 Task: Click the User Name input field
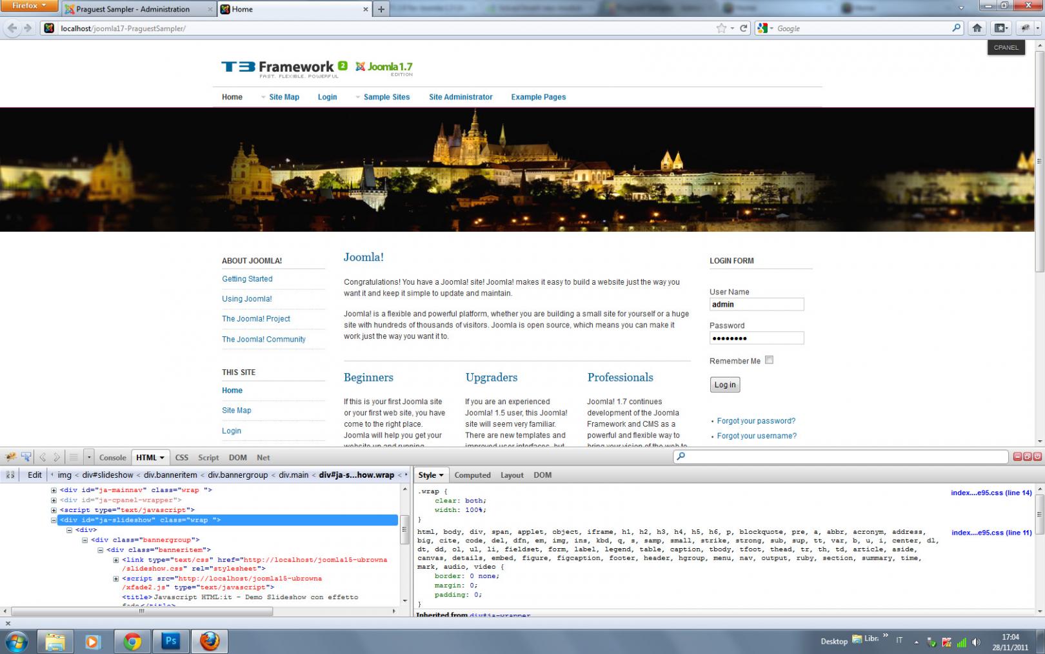[x=757, y=304]
